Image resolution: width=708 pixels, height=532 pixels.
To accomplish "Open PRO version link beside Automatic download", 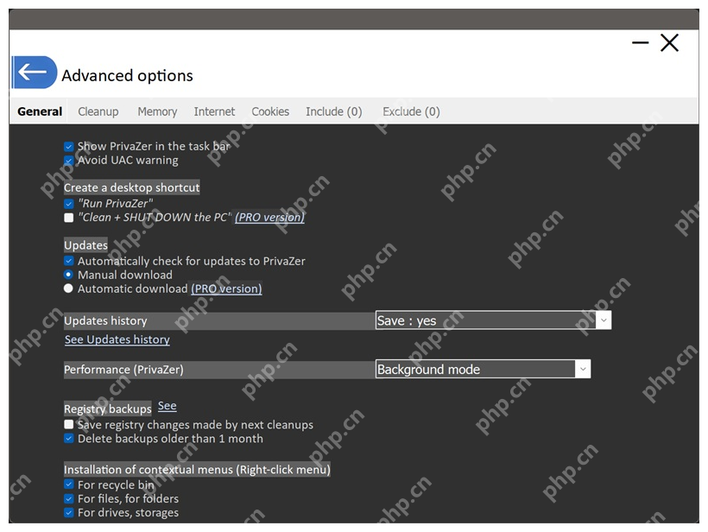I will pyautogui.click(x=226, y=288).
